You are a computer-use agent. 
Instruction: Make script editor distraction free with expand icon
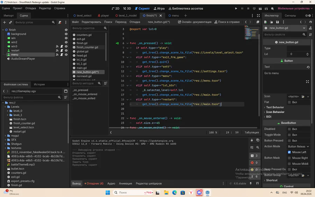coord(258,15)
